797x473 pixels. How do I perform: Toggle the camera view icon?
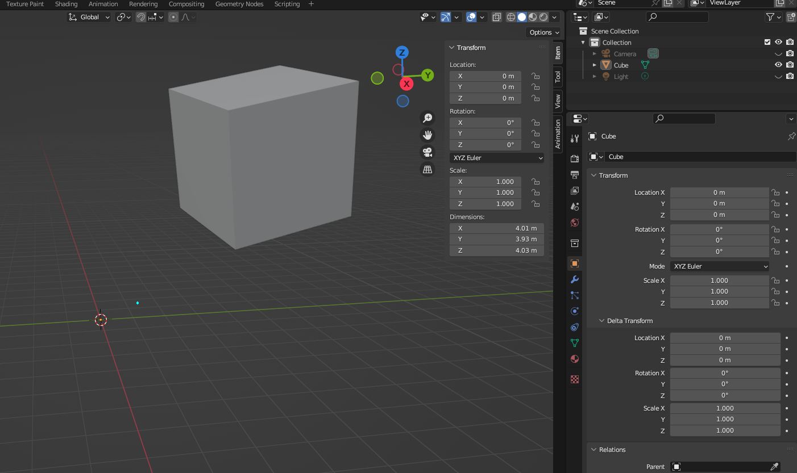(x=427, y=152)
